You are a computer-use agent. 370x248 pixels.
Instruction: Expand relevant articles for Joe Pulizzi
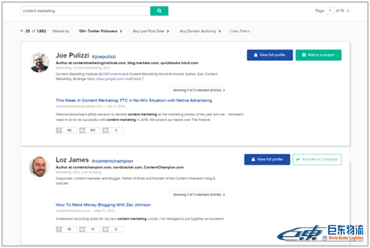(x=199, y=90)
